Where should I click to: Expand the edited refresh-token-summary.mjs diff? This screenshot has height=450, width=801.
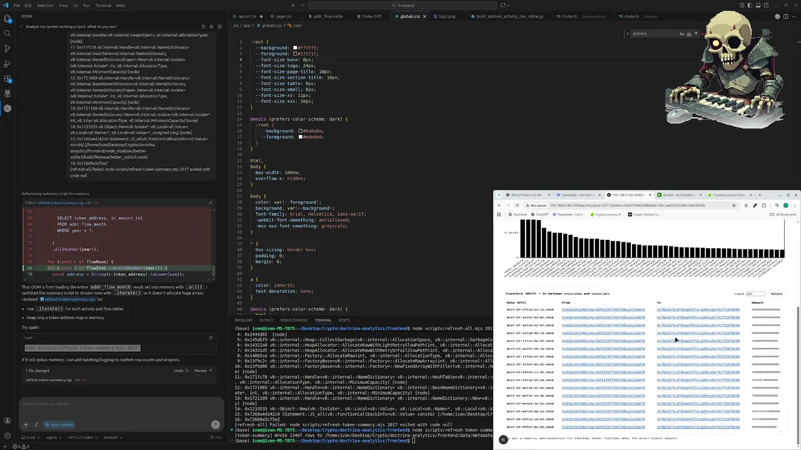click(210, 202)
